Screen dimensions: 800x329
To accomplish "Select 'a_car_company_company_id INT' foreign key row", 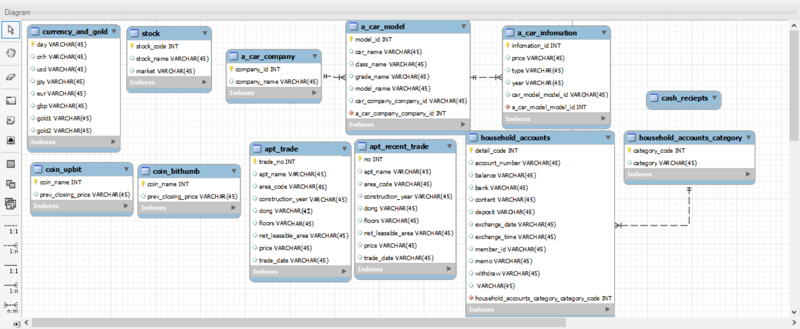I will [x=408, y=113].
